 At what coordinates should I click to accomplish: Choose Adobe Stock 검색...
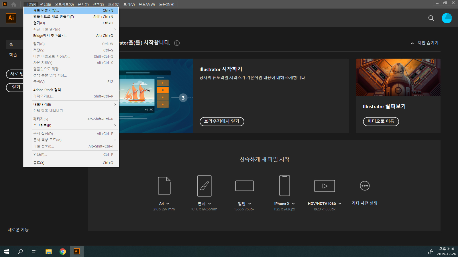pos(71,90)
